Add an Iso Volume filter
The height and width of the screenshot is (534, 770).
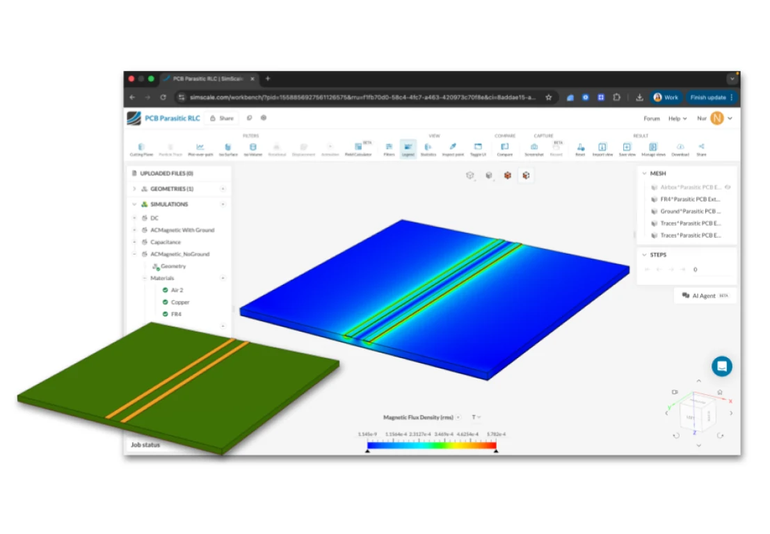click(253, 149)
